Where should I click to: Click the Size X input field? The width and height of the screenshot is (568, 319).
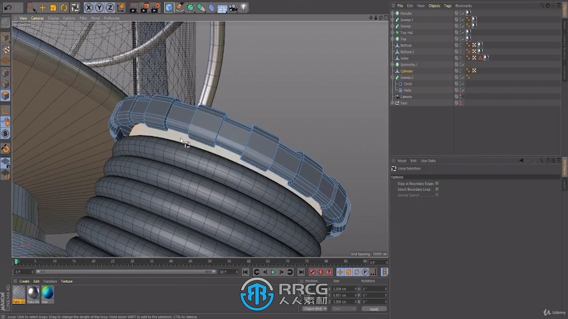[344, 289]
